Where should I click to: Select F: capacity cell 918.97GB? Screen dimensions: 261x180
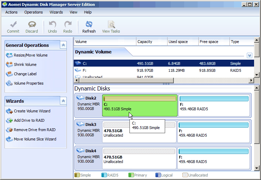[145, 70]
